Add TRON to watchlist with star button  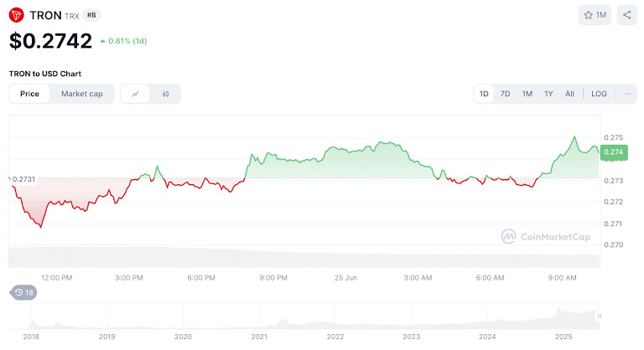coord(595,15)
